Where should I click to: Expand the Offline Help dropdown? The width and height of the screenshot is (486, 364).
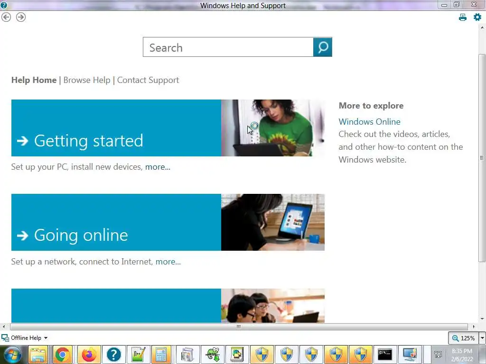click(x=46, y=337)
